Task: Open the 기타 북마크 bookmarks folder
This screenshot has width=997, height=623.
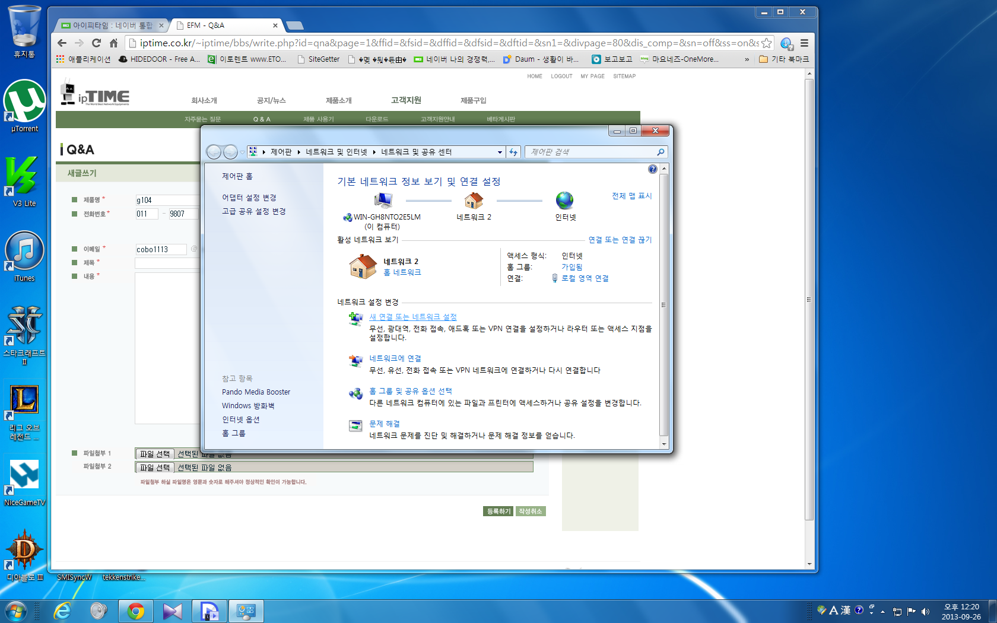Action: point(784,59)
